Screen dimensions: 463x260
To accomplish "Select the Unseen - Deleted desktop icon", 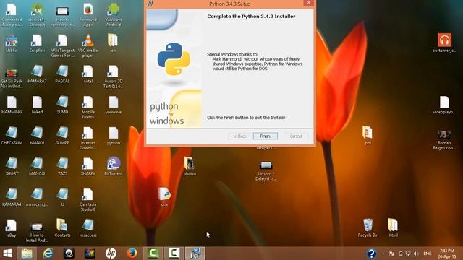I will click(x=266, y=171).
